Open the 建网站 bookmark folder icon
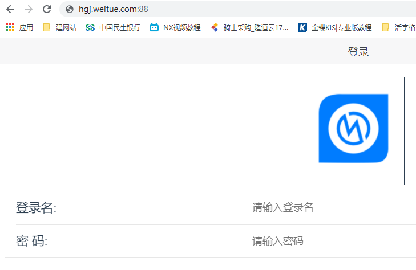416x270 pixels. pos(47,27)
